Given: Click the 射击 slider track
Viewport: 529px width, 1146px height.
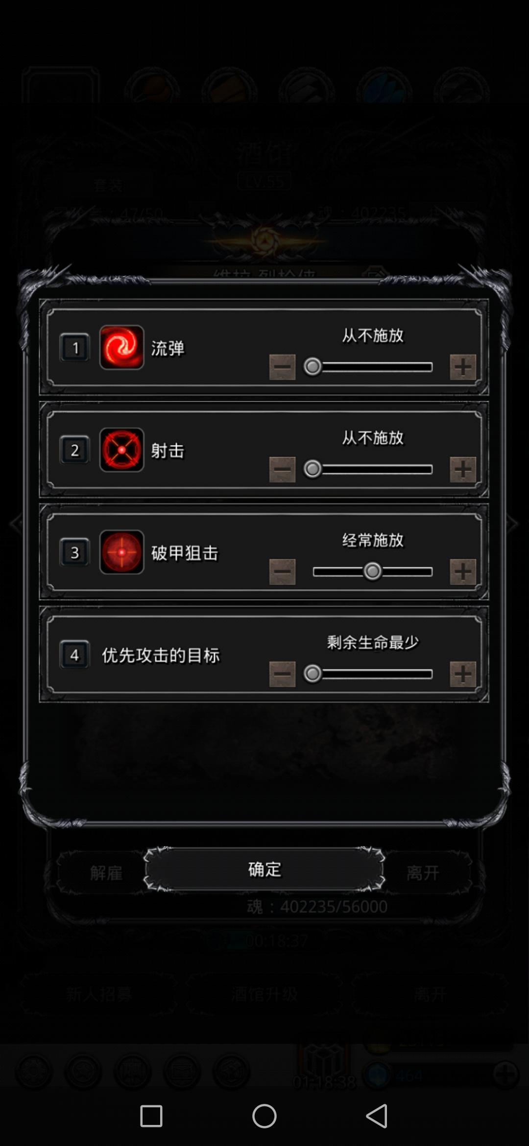Looking at the screenshot, I should point(373,469).
